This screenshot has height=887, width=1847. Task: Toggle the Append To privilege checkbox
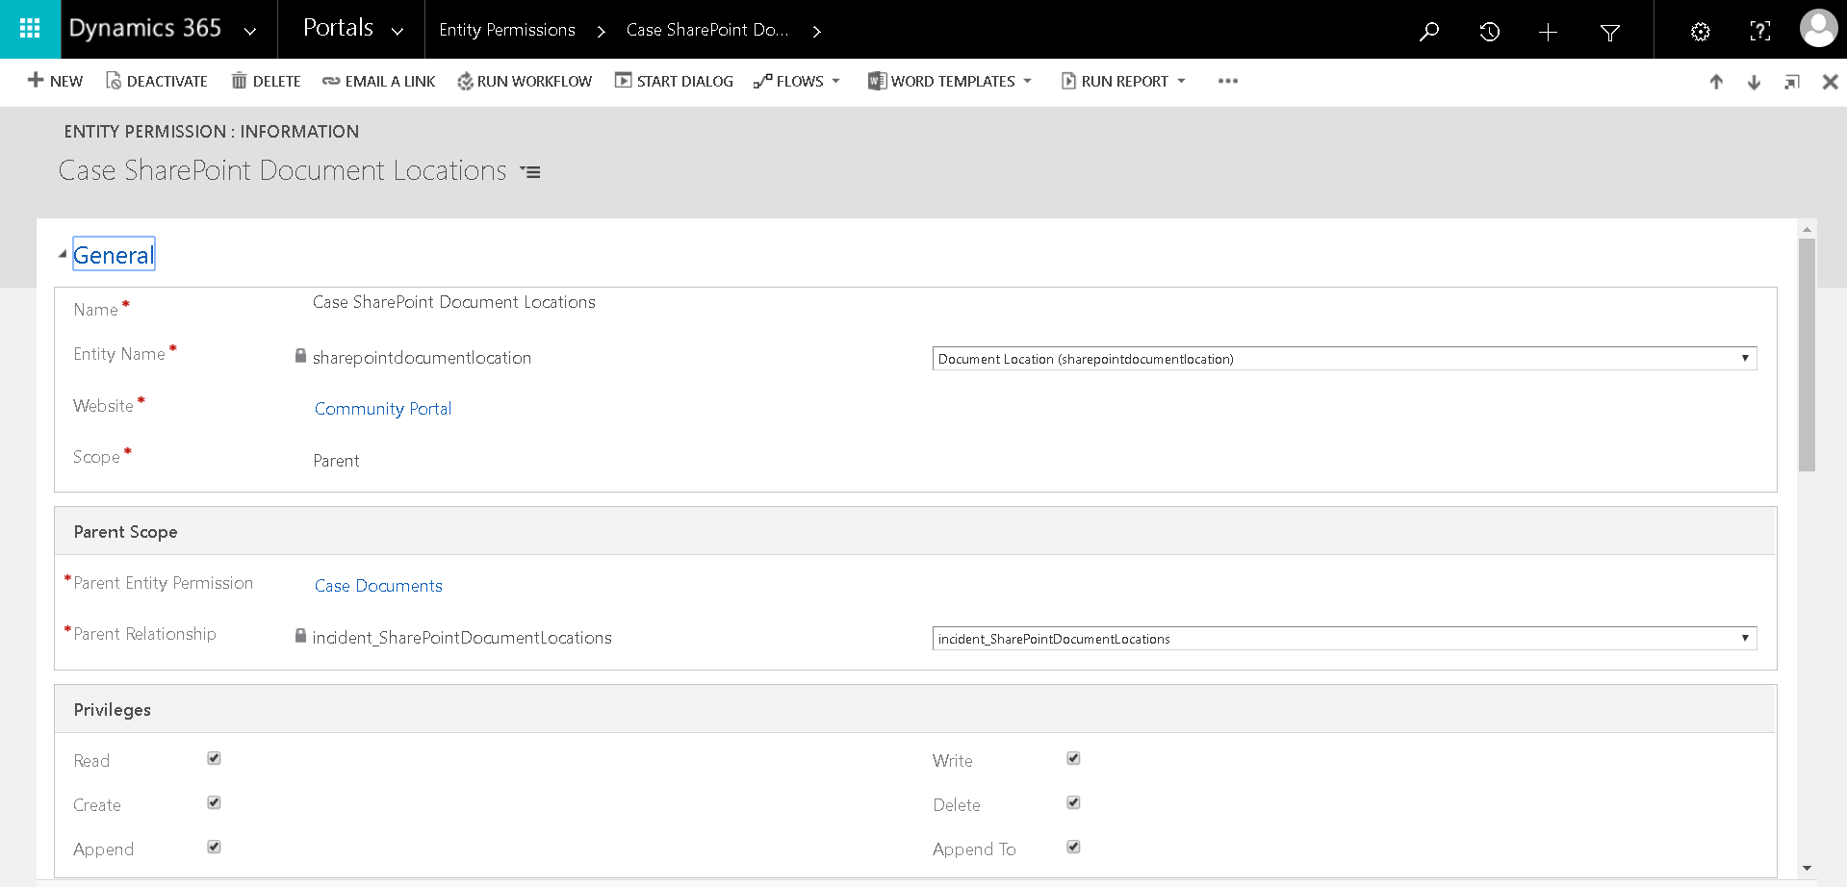[x=1073, y=847]
